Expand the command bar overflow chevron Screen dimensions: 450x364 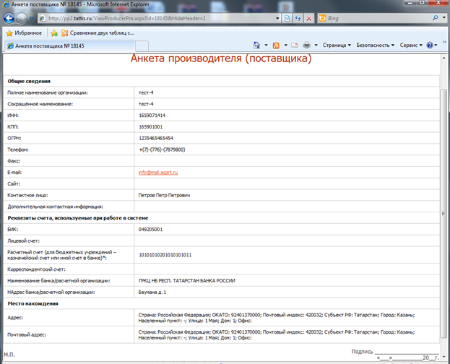coord(444,42)
